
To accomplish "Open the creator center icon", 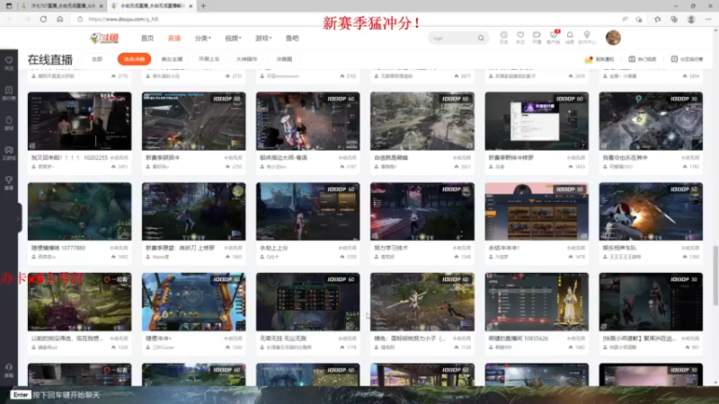I will point(587,38).
